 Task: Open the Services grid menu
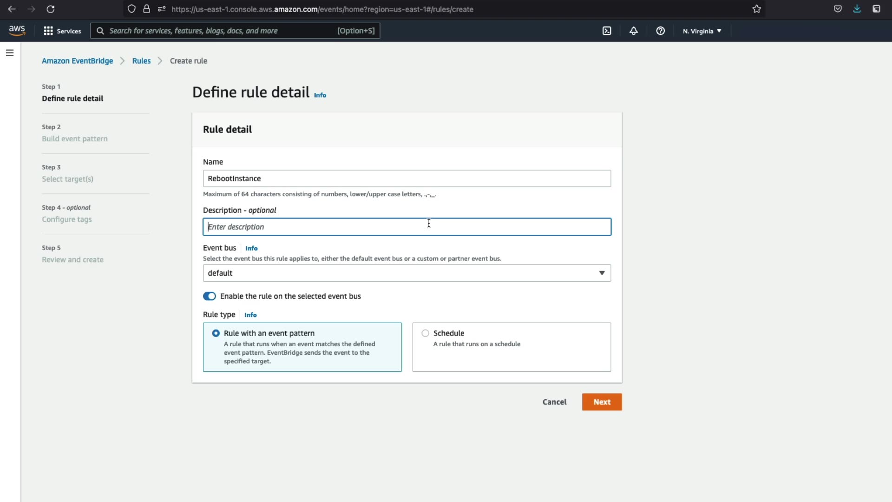coord(62,31)
